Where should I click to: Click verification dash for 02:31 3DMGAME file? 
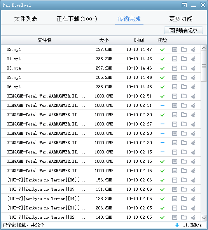[163, 105]
